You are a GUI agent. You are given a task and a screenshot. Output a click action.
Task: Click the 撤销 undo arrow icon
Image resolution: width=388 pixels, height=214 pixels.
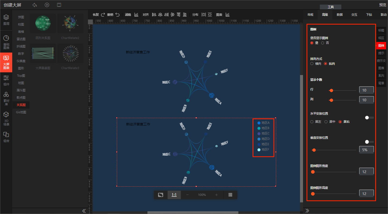[117, 15]
